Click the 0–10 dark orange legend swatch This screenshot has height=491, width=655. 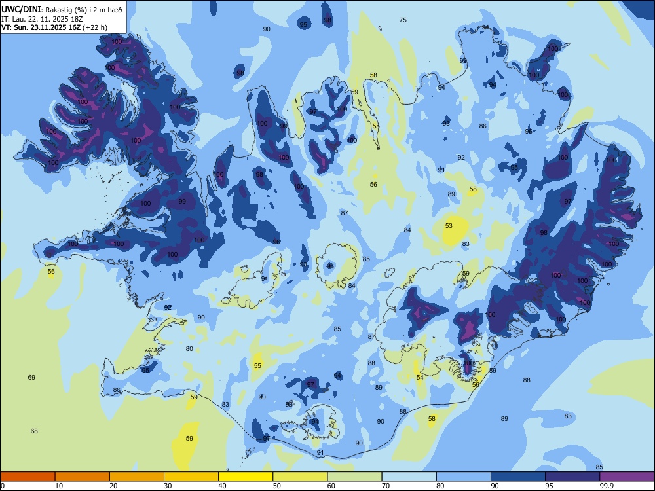pyautogui.click(x=28, y=477)
